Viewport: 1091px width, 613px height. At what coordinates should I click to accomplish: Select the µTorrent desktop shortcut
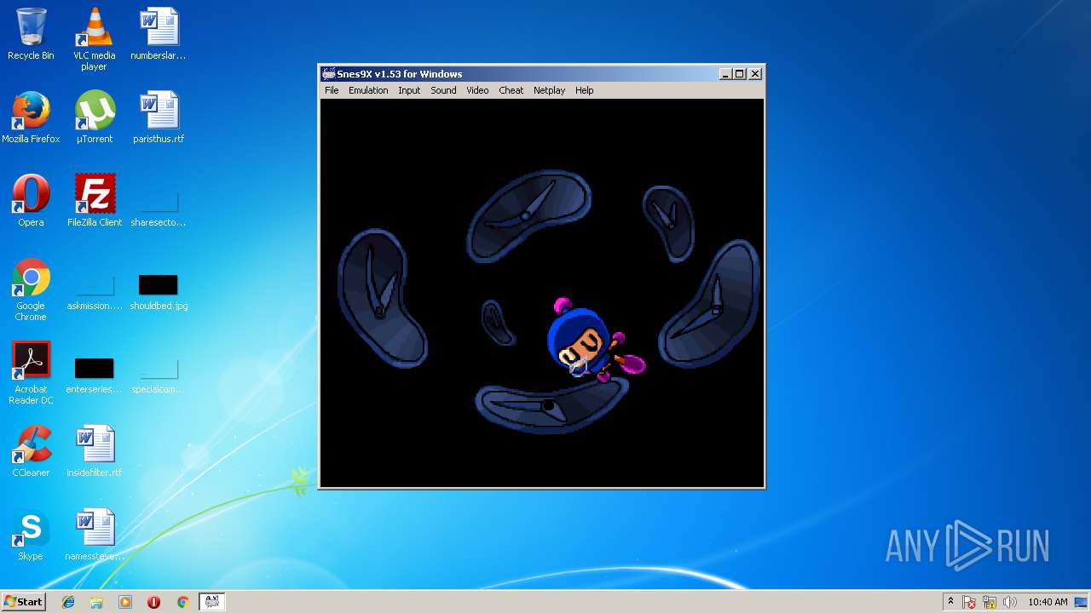[95, 117]
